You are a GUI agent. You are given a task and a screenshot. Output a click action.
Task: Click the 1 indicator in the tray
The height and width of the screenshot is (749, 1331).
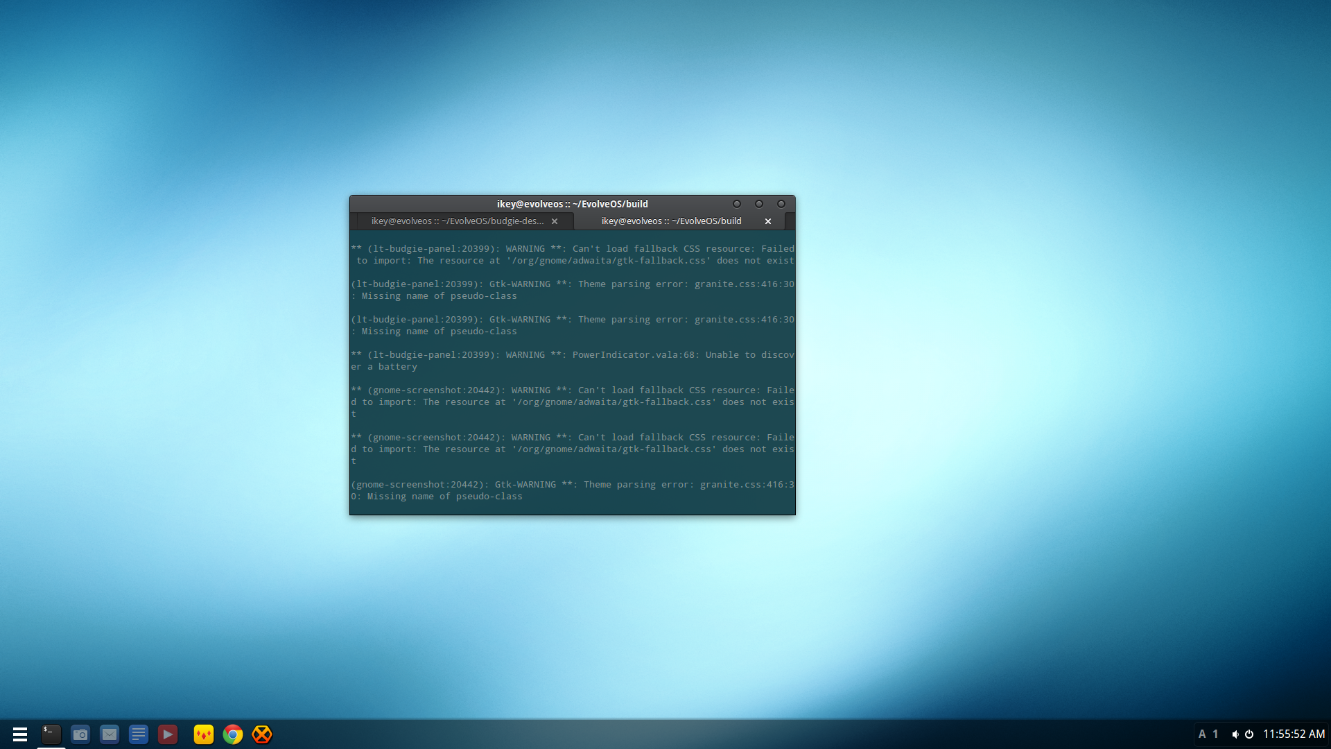[x=1215, y=734]
